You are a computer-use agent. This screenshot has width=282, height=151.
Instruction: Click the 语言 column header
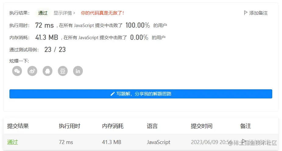pos(152,126)
